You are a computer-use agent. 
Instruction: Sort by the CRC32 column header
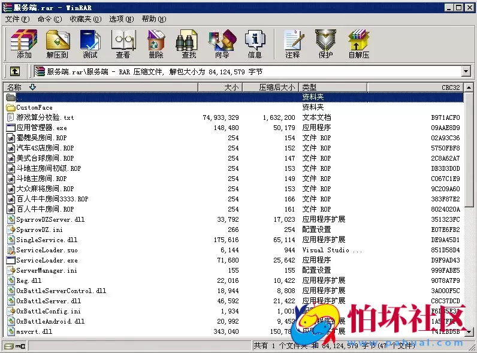click(415, 88)
